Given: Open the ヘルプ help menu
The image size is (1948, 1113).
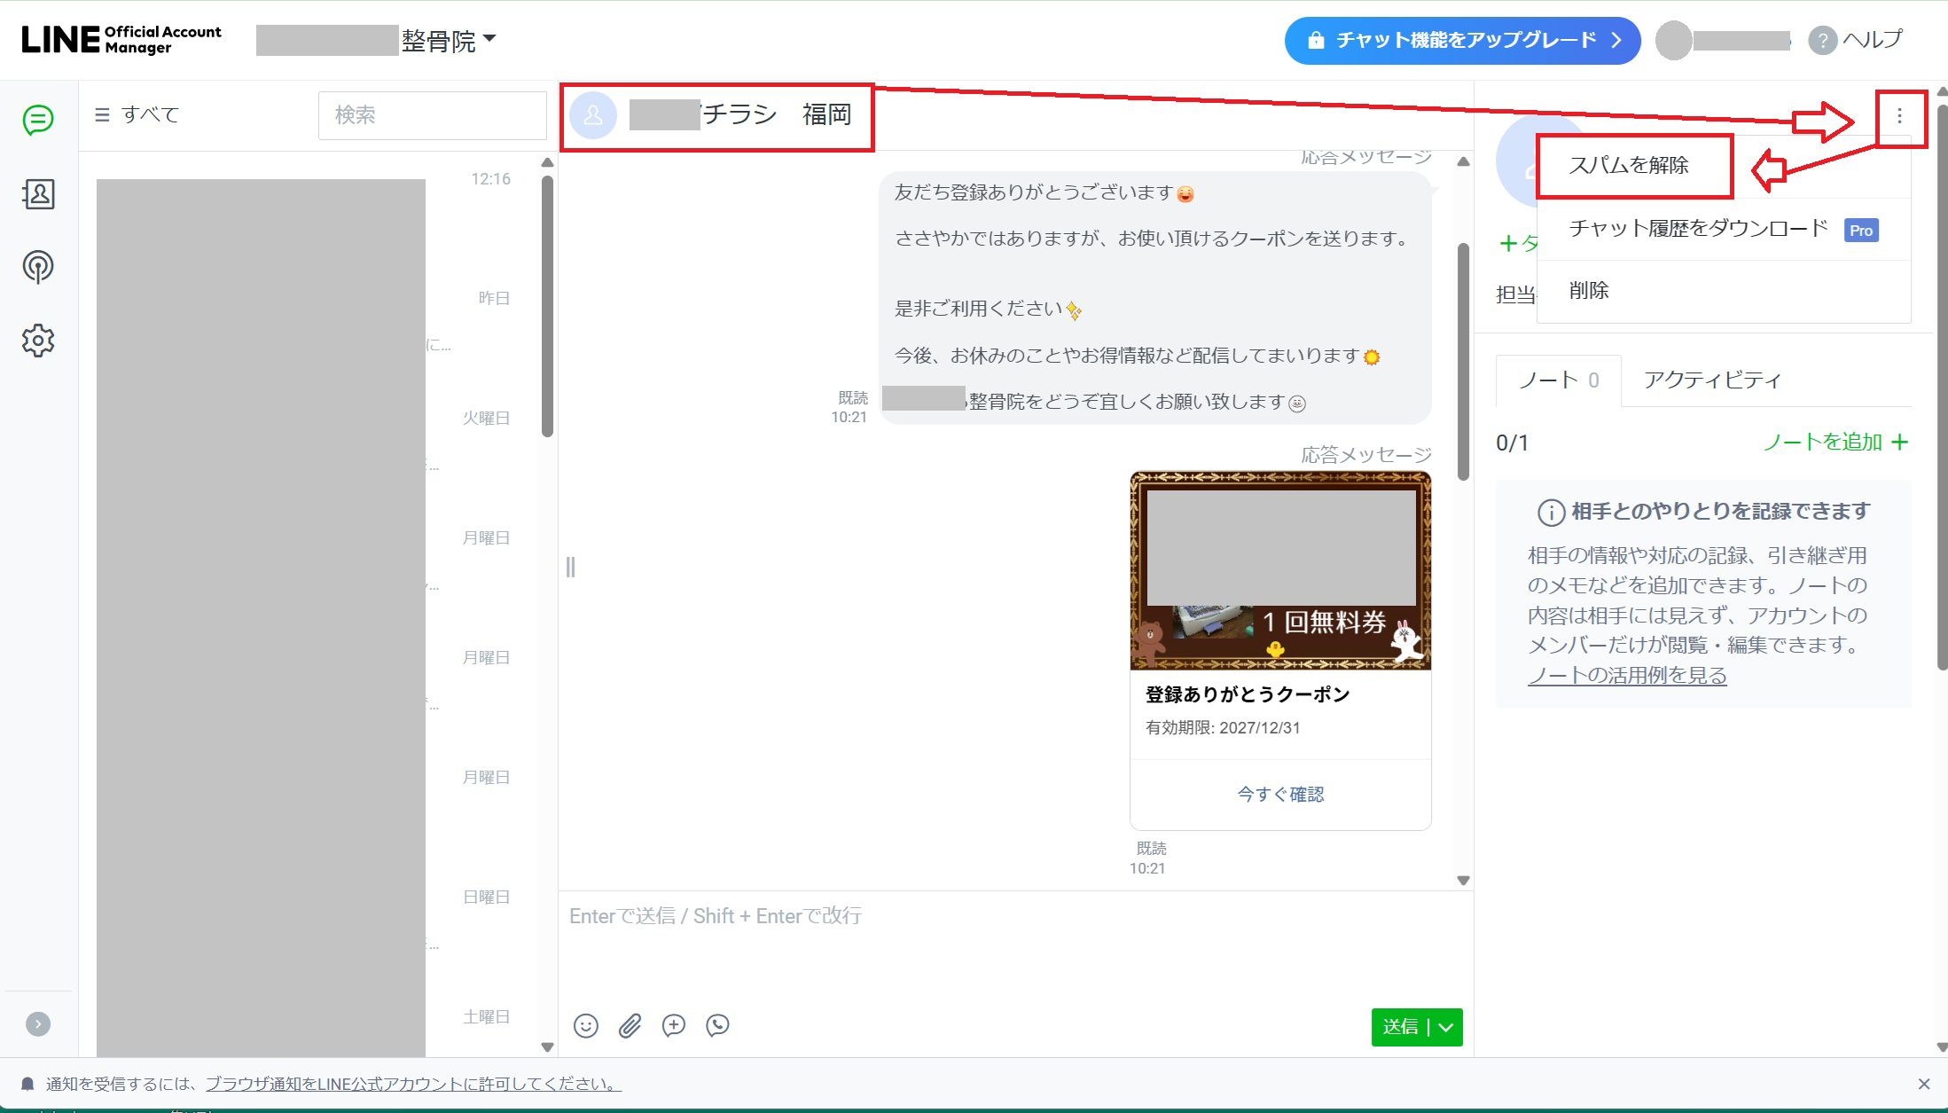Looking at the screenshot, I should tap(1856, 40).
